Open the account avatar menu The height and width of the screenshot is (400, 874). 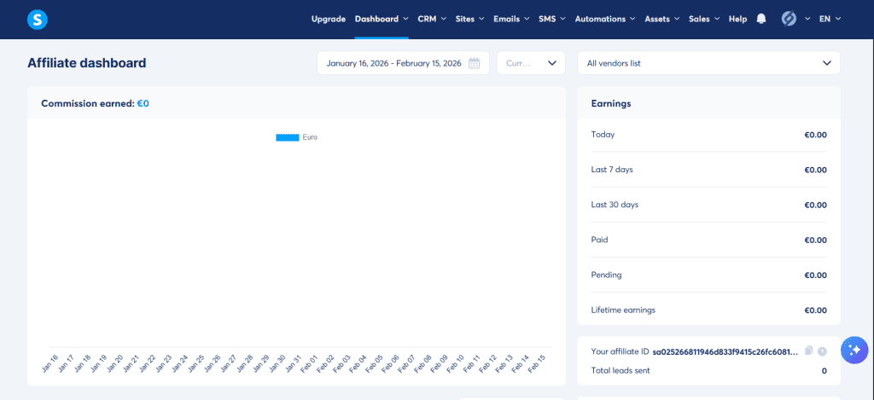click(x=789, y=19)
